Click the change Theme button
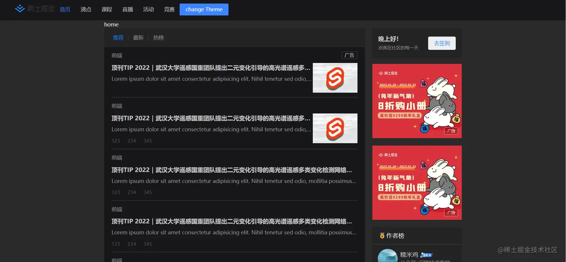Image resolution: width=566 pixels, height=262 pixels. pyautogui.click(x=204, y=9)
